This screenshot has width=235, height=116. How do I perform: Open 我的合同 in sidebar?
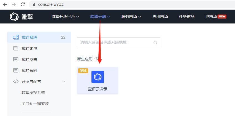point(39,70)
